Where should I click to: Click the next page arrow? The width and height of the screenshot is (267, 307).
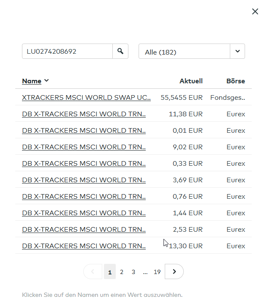point(174,271)
